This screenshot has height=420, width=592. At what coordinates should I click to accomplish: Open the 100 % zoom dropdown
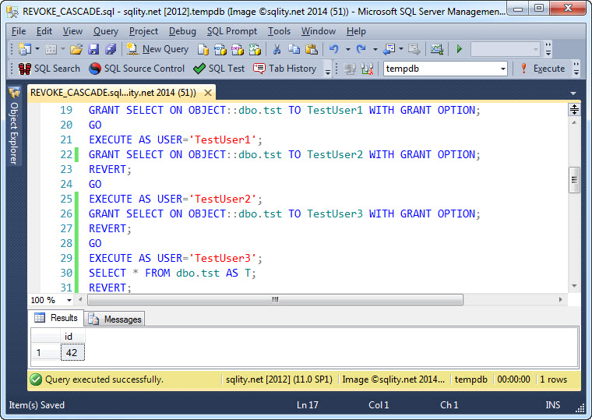(x=69, y=300)
